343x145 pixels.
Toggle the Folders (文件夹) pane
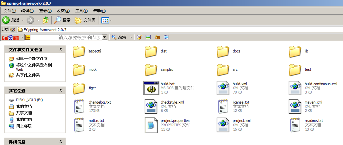(x=85, y=20)
